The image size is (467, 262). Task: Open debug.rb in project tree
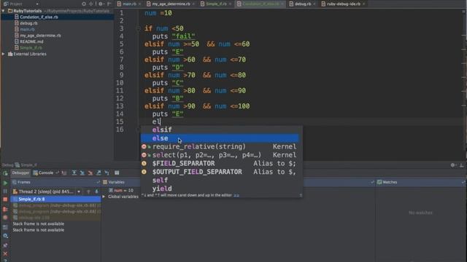28,23
